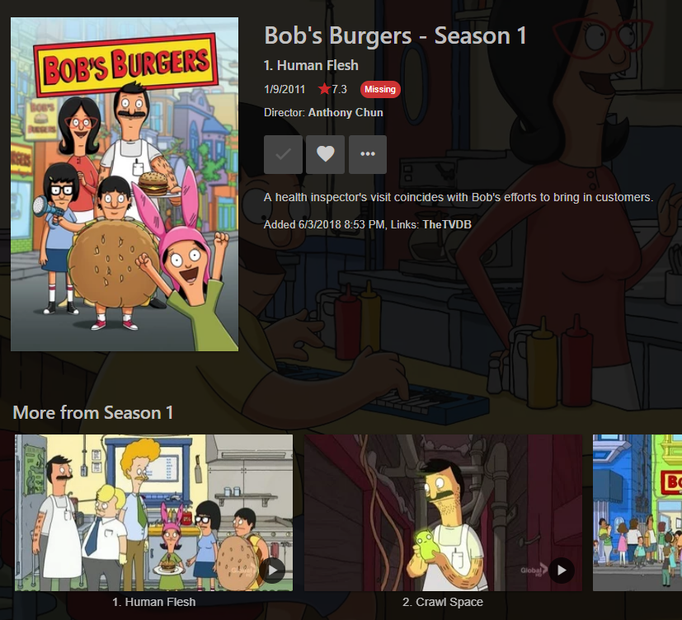Mark episode as favorite with heart
This screenshot has height=620, width=682.
(326, 154)
